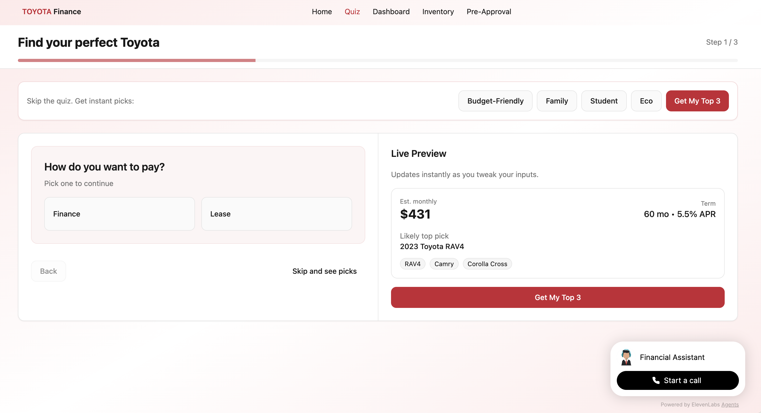
Task: Open the Inventory nav link
Action: click(438, 12)
